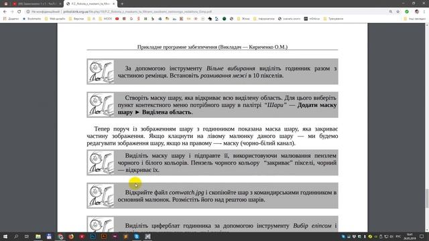Open Skype from the taskbar

tap(137, 236)
